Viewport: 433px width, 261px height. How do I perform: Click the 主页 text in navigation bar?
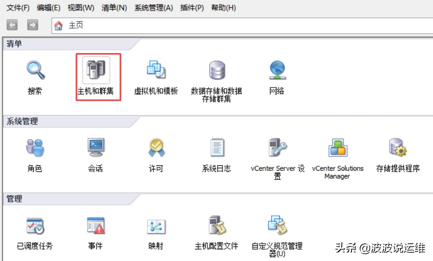click(x=76, y=25)
